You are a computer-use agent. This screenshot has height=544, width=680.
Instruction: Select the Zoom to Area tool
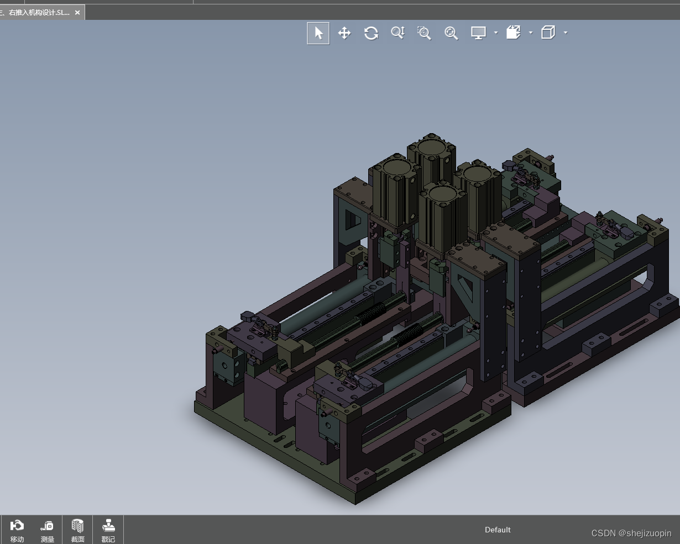click(424, 33)
